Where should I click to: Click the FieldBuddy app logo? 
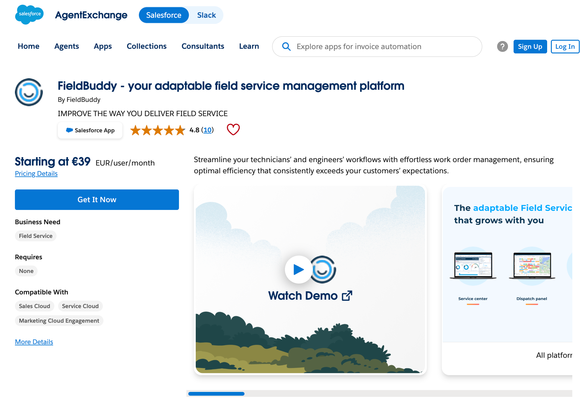point(29,92)
